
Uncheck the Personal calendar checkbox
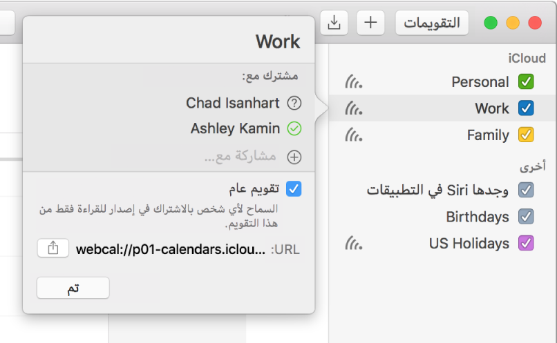tap(526, 82)
